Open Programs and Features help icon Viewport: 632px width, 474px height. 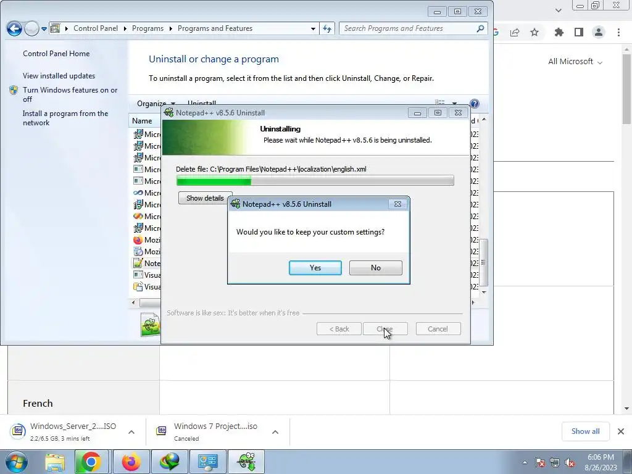point(475,104)
